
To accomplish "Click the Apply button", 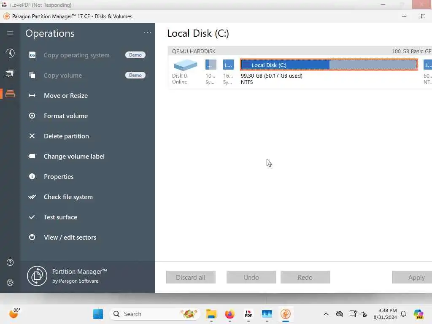I will point(413,277).
